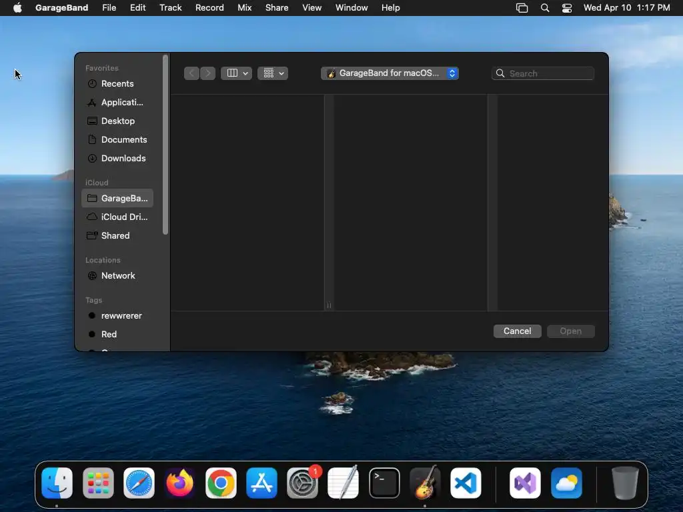683x512 pixels.
Task: Click the sidebar scrollbar
Action: [165, 145]
